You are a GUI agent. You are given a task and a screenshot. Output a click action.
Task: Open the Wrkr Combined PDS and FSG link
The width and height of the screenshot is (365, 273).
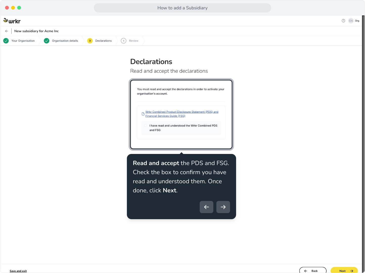182,114
